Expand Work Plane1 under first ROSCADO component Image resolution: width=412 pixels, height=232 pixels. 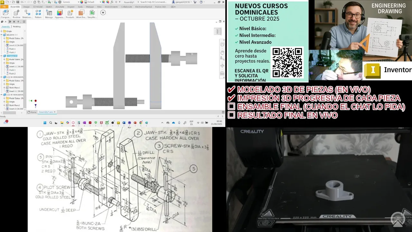click(4, 88)
